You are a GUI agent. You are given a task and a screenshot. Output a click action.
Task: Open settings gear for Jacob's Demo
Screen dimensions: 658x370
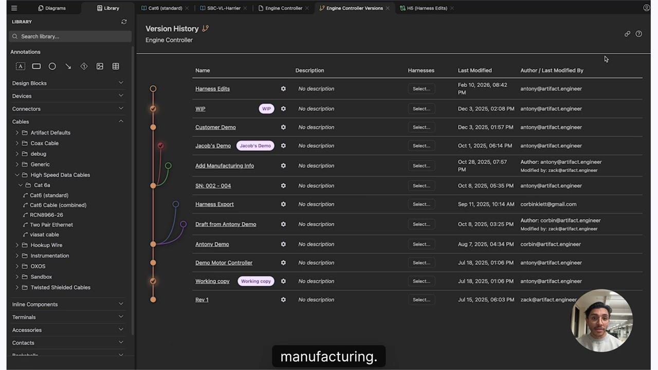(283, 146)
